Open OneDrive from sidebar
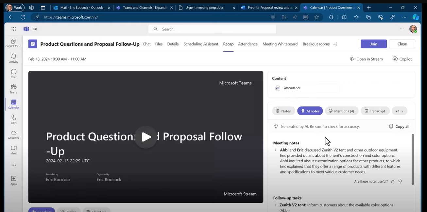 [13, 134]
